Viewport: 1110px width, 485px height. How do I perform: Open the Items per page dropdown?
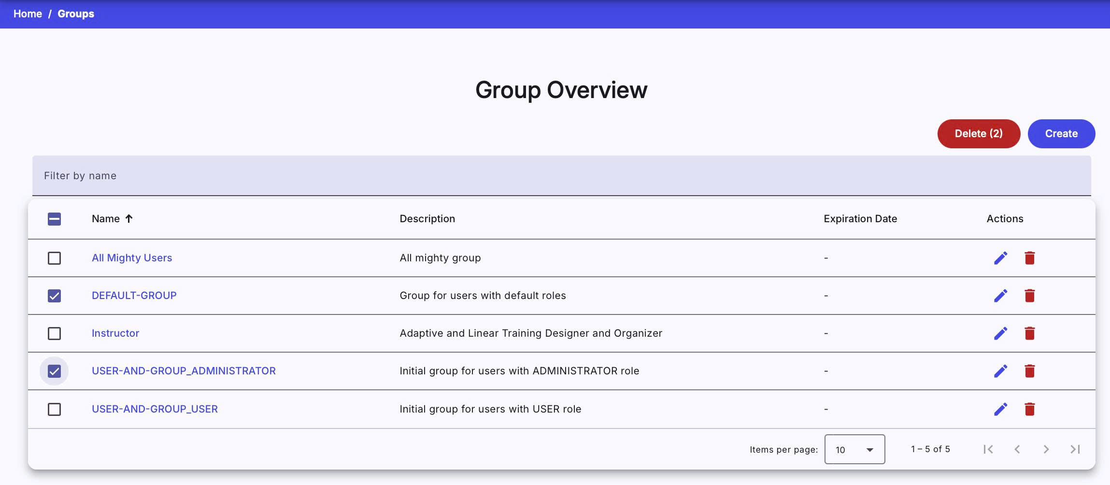854,449
